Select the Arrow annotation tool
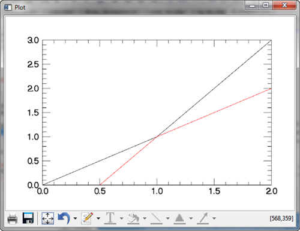The width and height of the screenshot is (300, 231). coord(203,218)
